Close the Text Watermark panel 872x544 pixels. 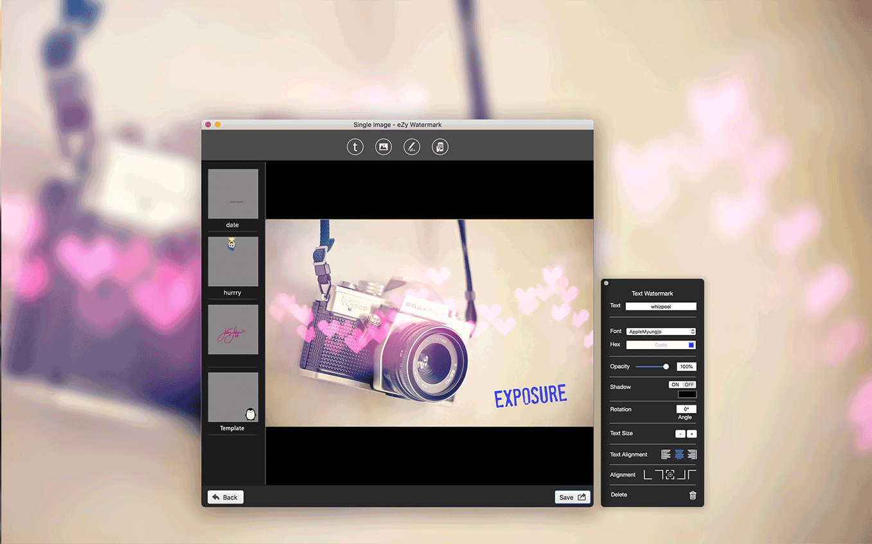pos(606,283)
